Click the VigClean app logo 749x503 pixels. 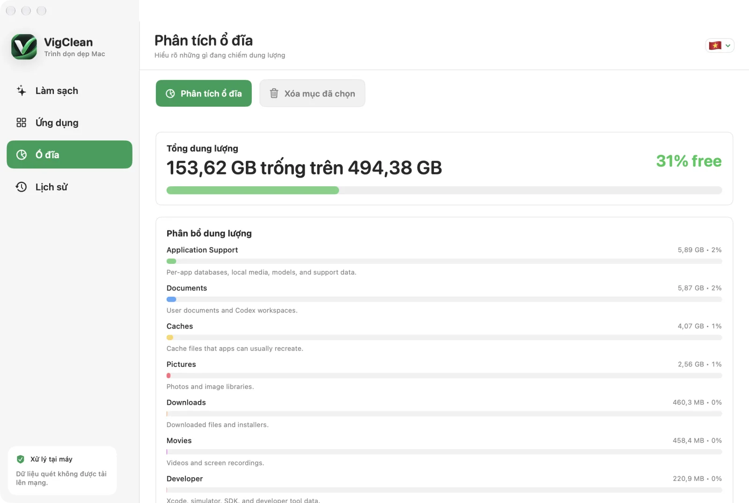click(24, 47)
